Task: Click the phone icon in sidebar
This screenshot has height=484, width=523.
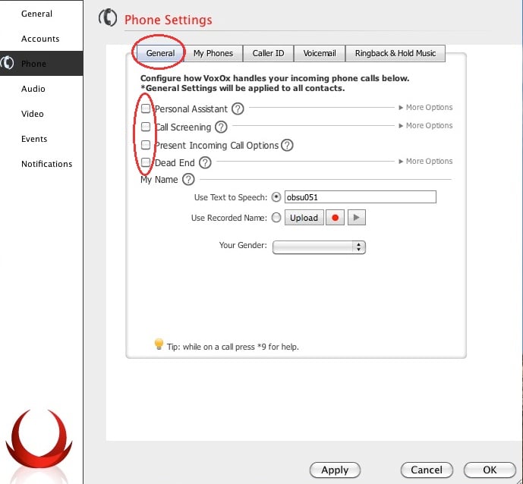Action: tap(8, 63)
